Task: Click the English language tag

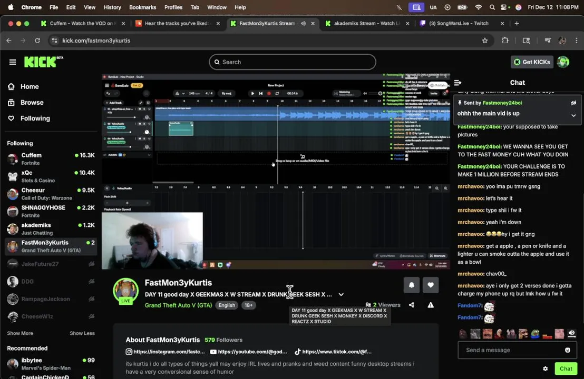Action: (227, 305)
